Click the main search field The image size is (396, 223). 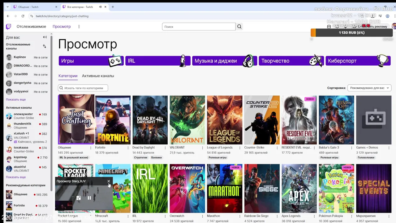199,27
